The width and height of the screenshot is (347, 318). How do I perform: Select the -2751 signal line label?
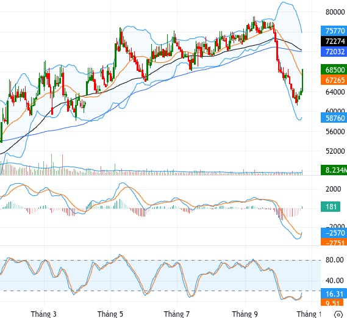click(x=334, y=242)
